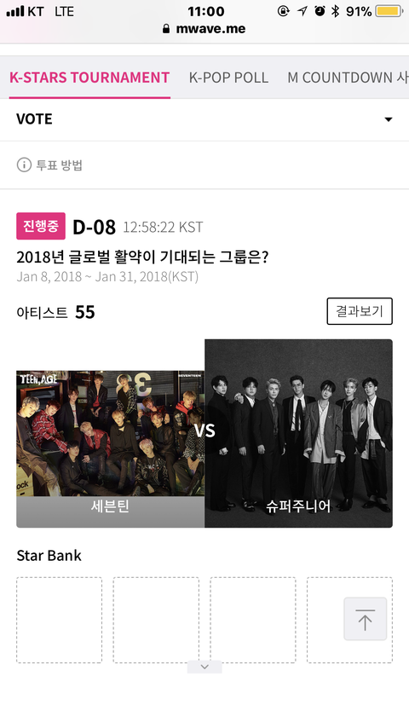Tap the padlock icon next to mwave.me
Image resolution: width=409 pixels, height=728 pixels.
(166, 29)
